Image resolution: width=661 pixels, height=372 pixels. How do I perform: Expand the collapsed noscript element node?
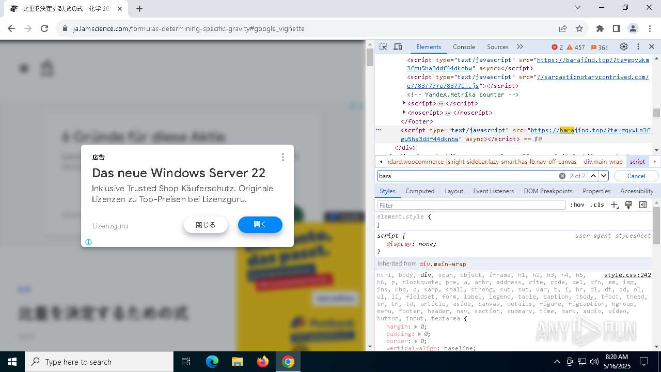tap(404, 112)
